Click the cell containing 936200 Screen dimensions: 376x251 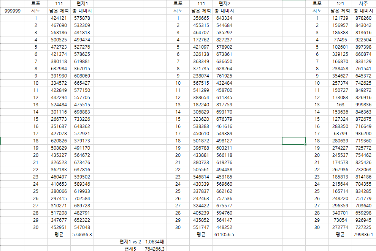pos(363,133)
